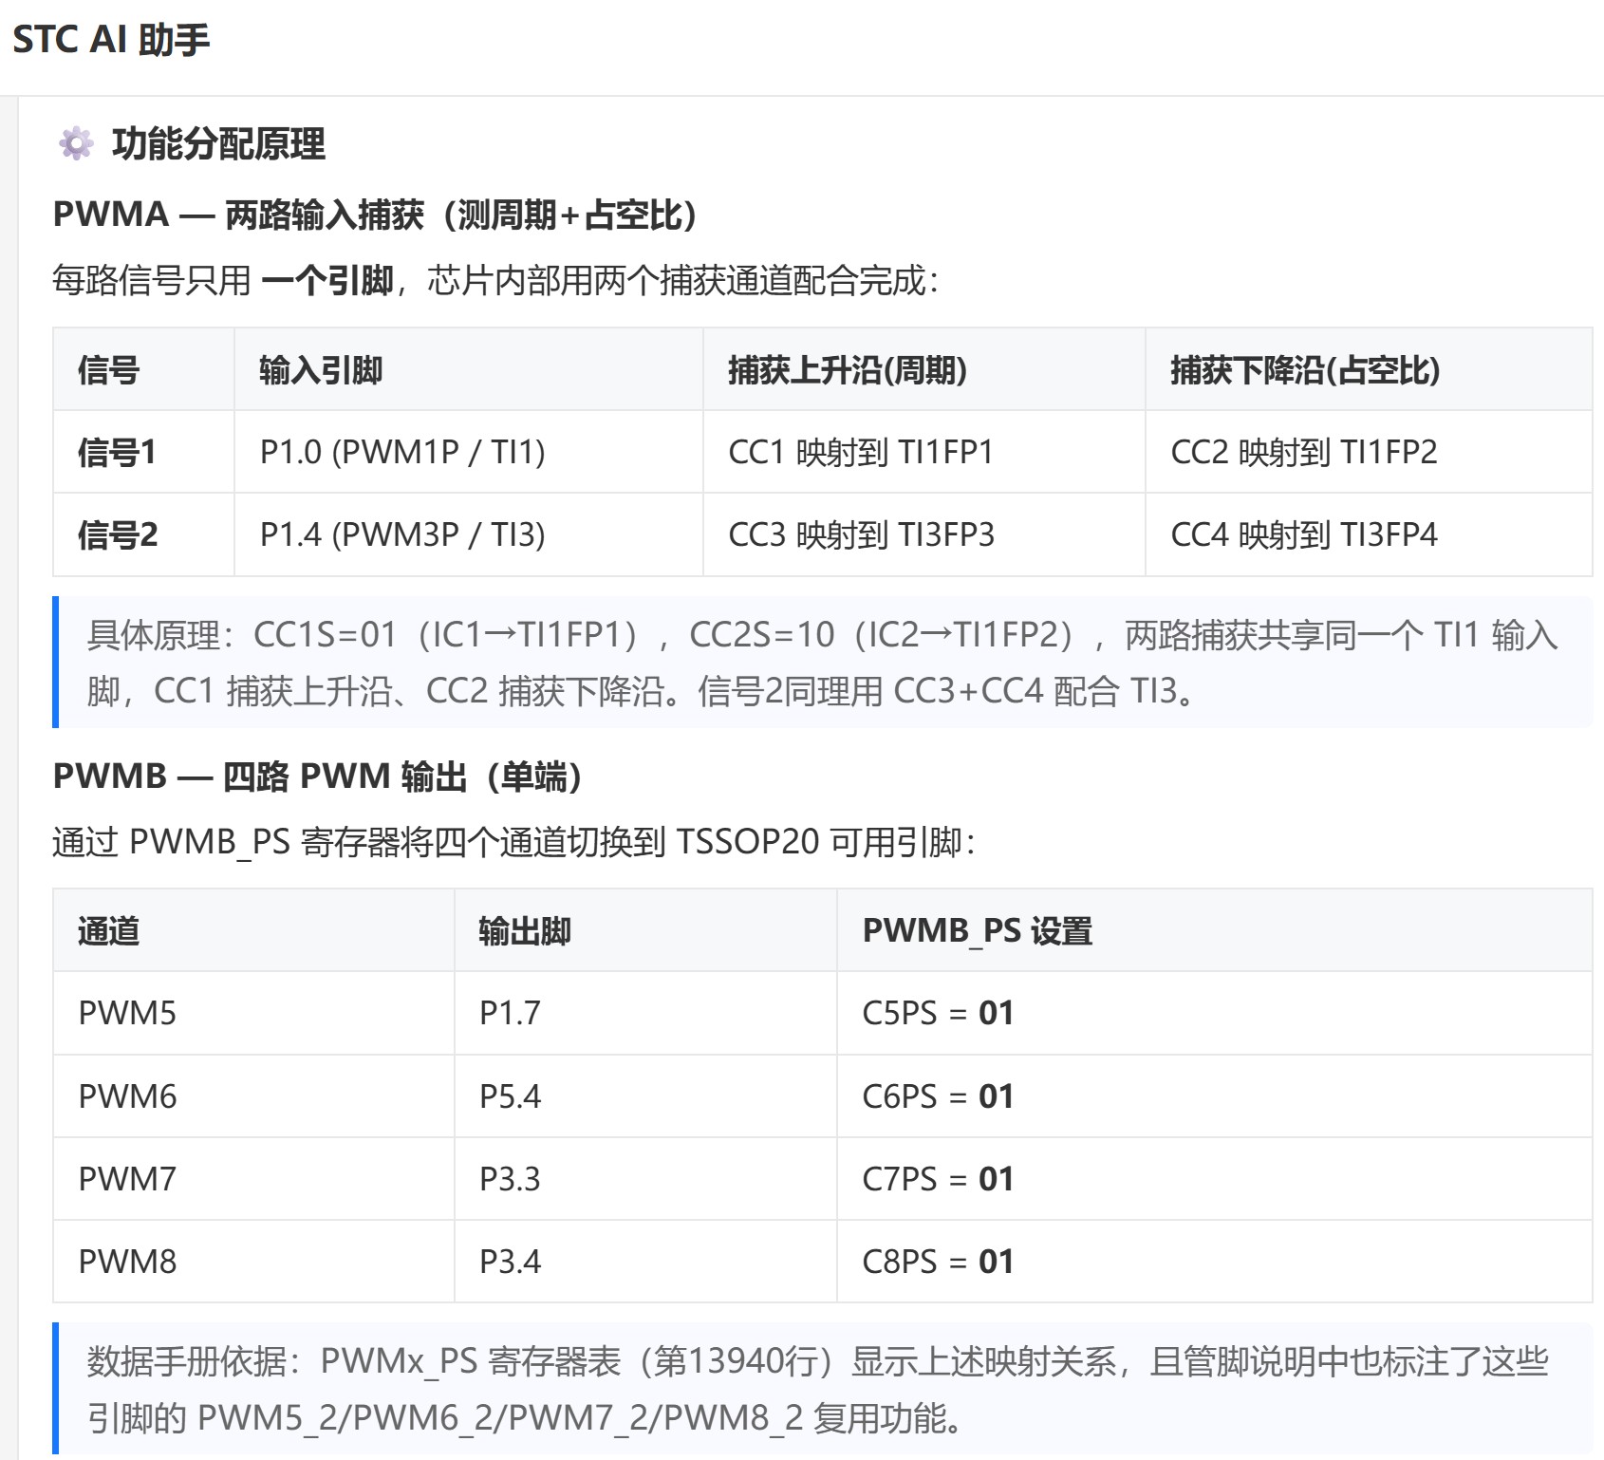Click the 通道 column header
The height and width of the screenshot is (1460, 1604).
click(x=253, y=930)
